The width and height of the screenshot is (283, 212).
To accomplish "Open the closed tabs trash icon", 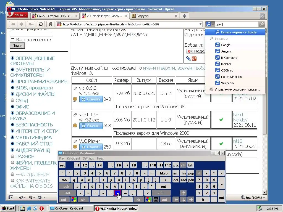I will coord(262,16).
